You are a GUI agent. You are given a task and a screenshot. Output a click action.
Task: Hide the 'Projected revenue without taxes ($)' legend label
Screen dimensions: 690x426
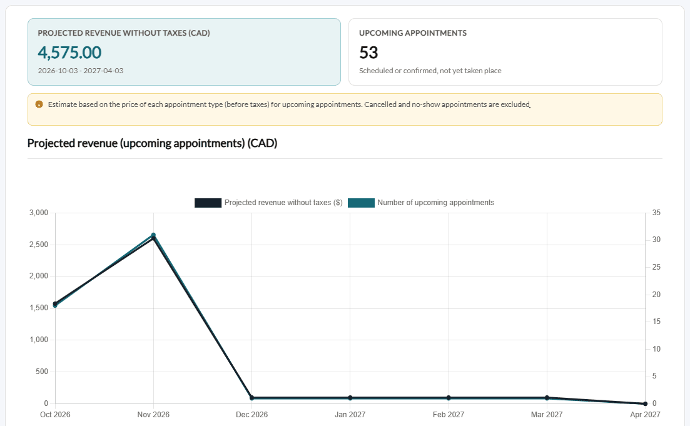click(x=283, y=203)
